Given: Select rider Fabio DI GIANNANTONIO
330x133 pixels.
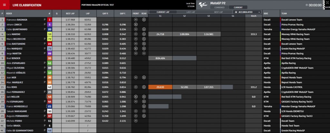Looking at the screenshot, I should (20, 130).
